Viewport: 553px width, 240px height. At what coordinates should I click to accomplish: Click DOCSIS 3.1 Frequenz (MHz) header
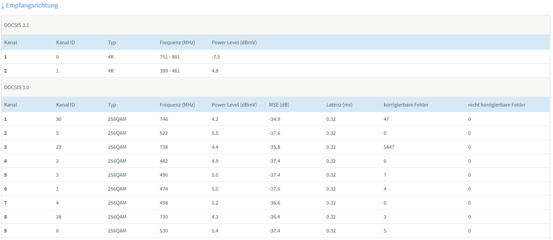coord(177,43)
